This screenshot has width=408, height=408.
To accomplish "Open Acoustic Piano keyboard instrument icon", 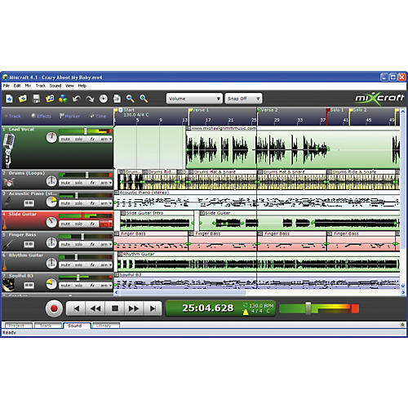I will [x=29, y=203].
